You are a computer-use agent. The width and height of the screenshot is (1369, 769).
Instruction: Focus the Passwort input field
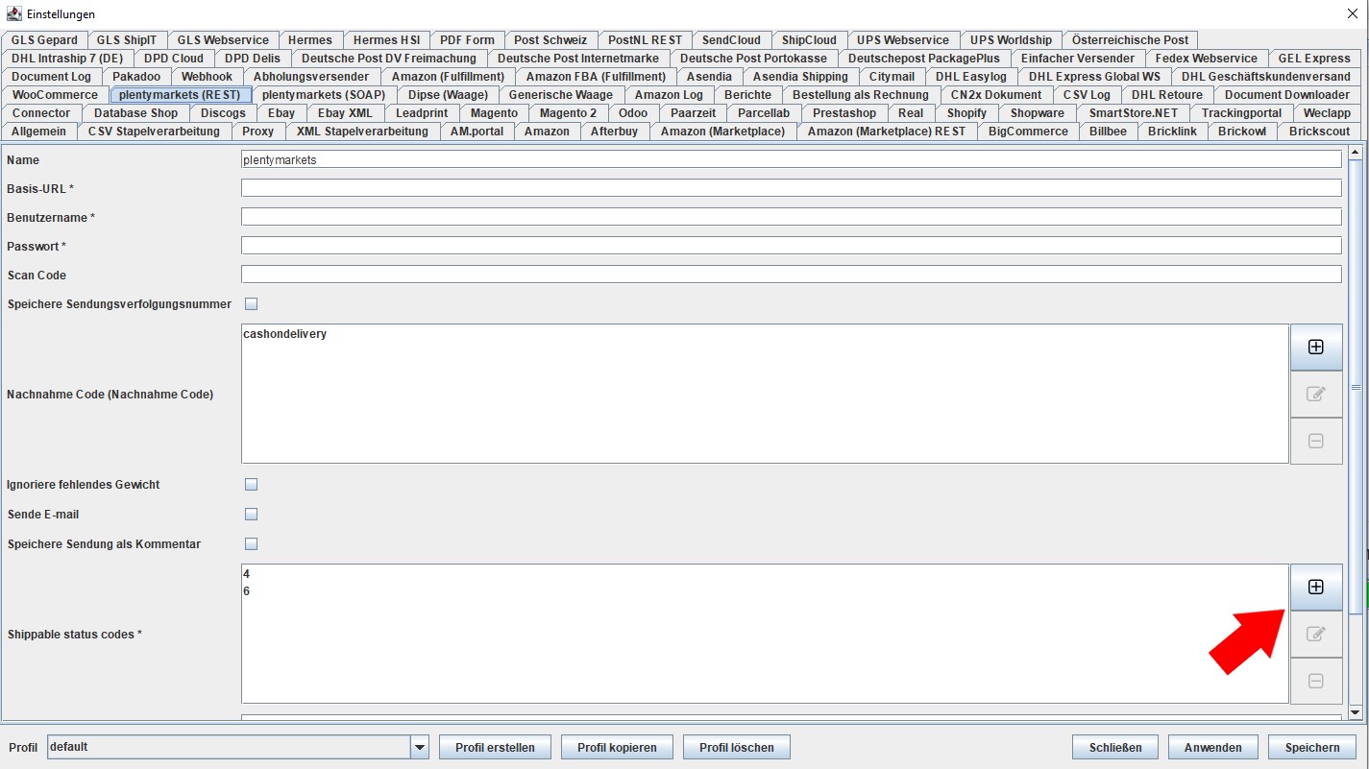(791, 246)
